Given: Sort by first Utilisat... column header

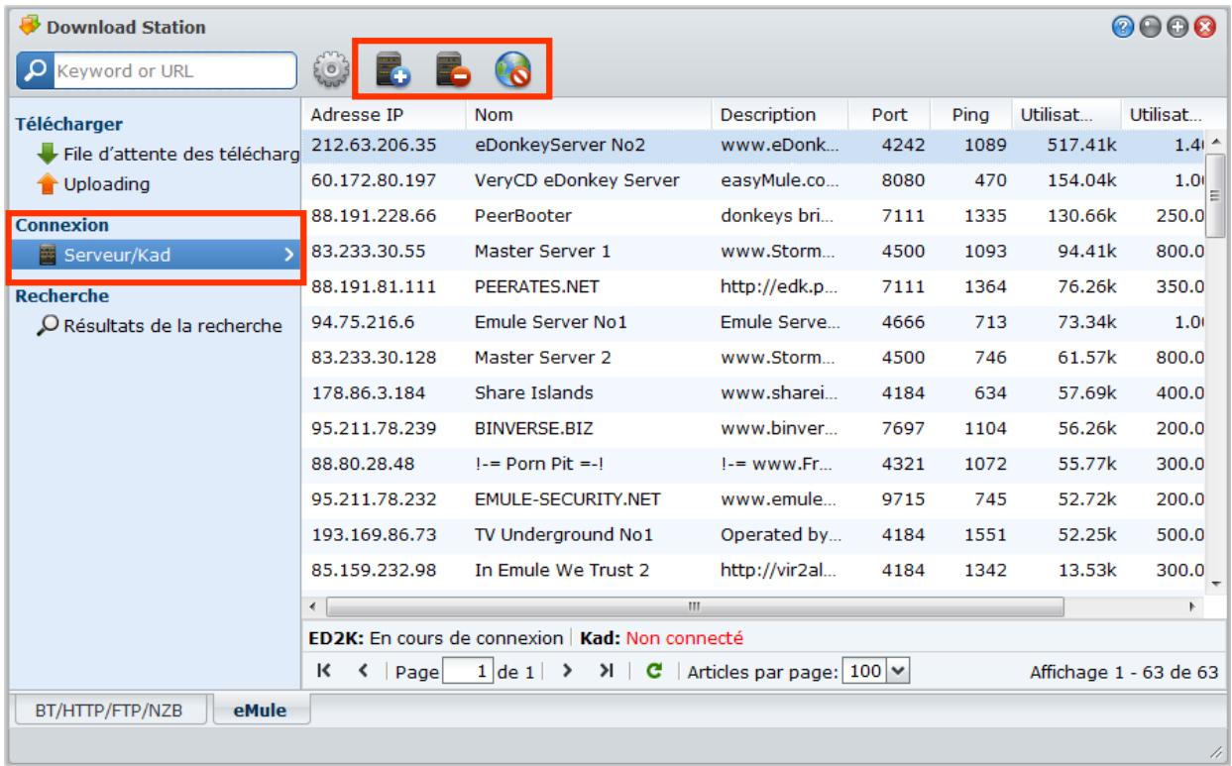Looking at the screenshot, I should click(1065, 114).
